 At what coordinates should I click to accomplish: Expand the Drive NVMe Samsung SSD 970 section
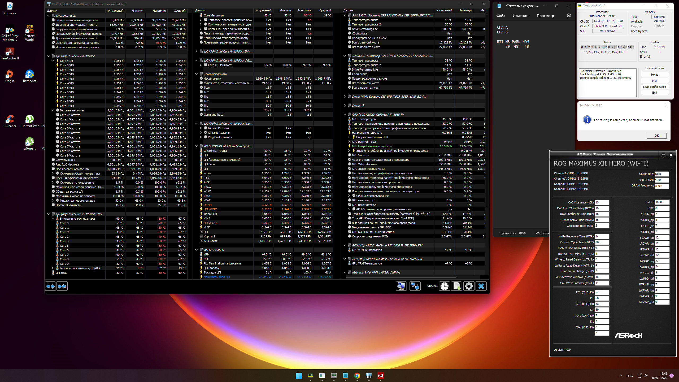(x=345, y=97)
